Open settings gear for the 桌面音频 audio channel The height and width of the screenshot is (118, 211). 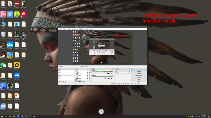[112, 78]
